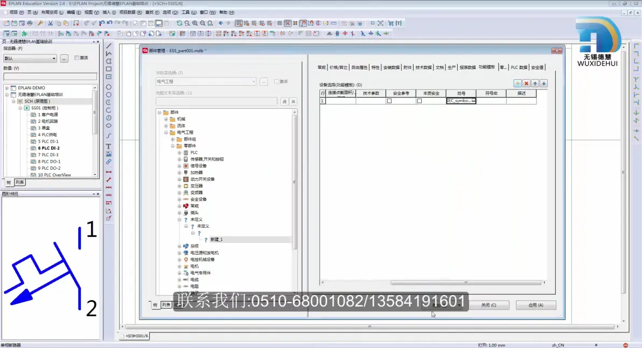
Task: Click the shopping cart icon in toolbar
Action: point(390,23)
